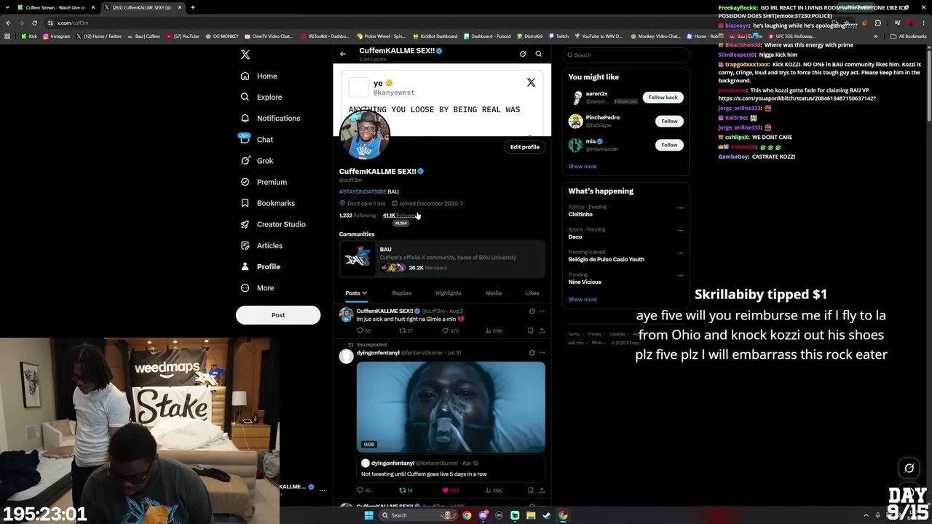Open Home from the X sidebar
The height and width of the screenshot is (524, 932).
tap(258, 76)
